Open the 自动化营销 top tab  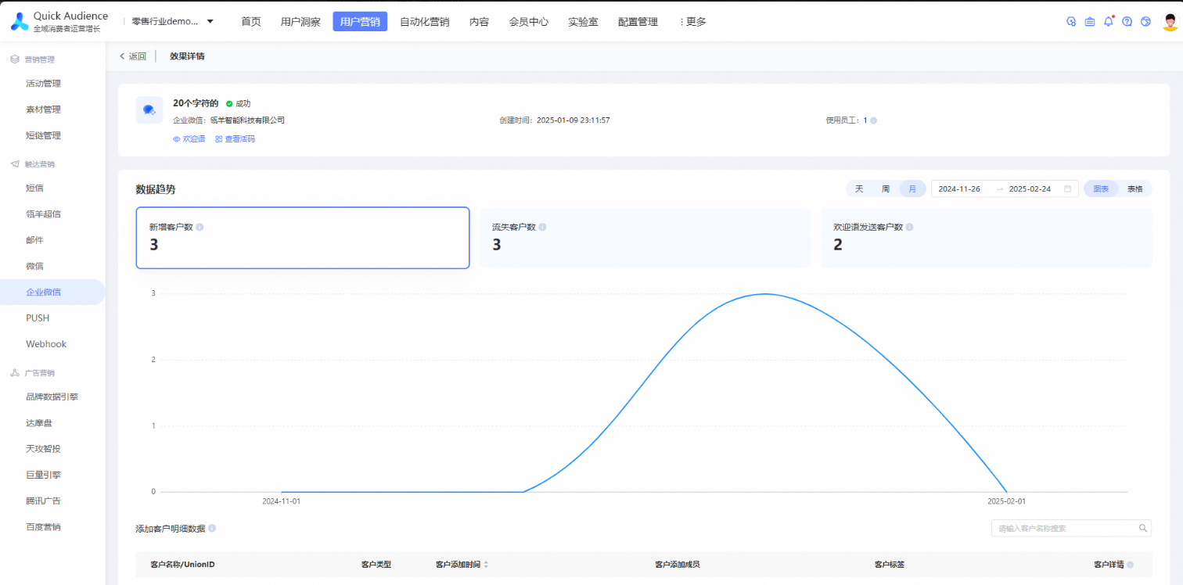point(425,22)
